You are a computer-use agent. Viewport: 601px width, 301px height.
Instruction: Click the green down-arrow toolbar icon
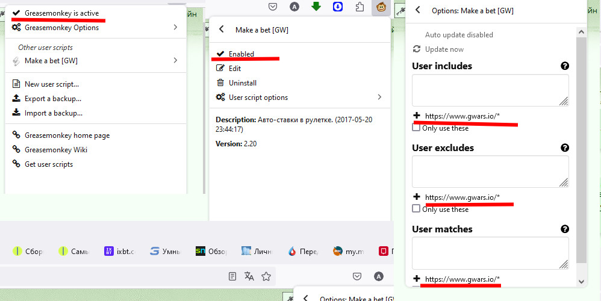click(316, 6)
